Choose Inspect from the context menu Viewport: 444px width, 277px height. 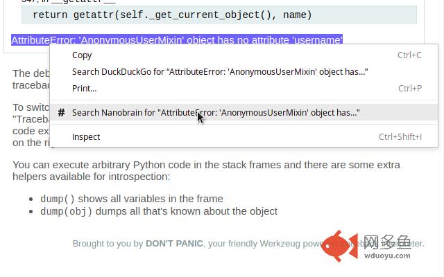(86, 137)
